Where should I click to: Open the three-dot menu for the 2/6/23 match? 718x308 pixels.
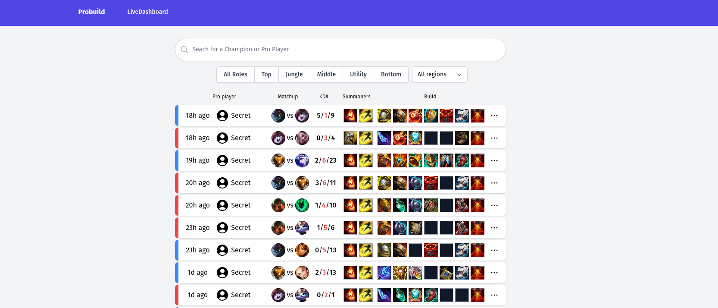pos(494,160)
